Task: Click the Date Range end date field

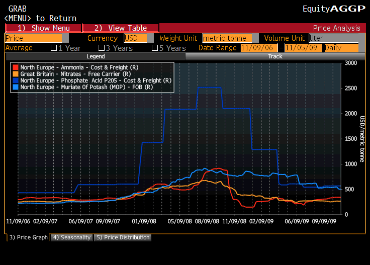Action: click(303, 48)
